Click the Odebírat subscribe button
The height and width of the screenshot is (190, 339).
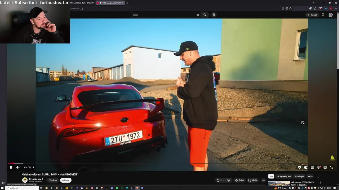tap(66, 180)
